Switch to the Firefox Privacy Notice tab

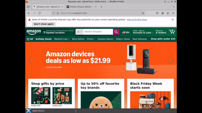click(82, 7)
